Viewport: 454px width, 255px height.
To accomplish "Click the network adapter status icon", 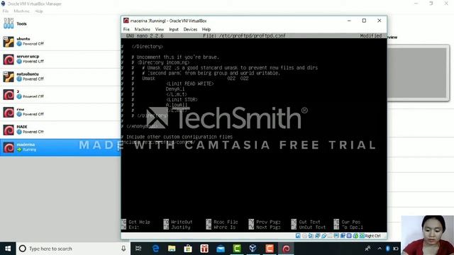I will [317, 236].
